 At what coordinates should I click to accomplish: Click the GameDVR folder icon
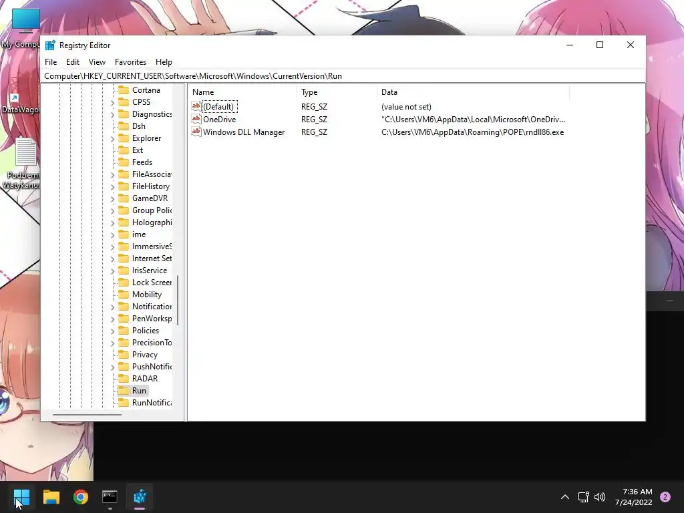(x=124, y=198)
